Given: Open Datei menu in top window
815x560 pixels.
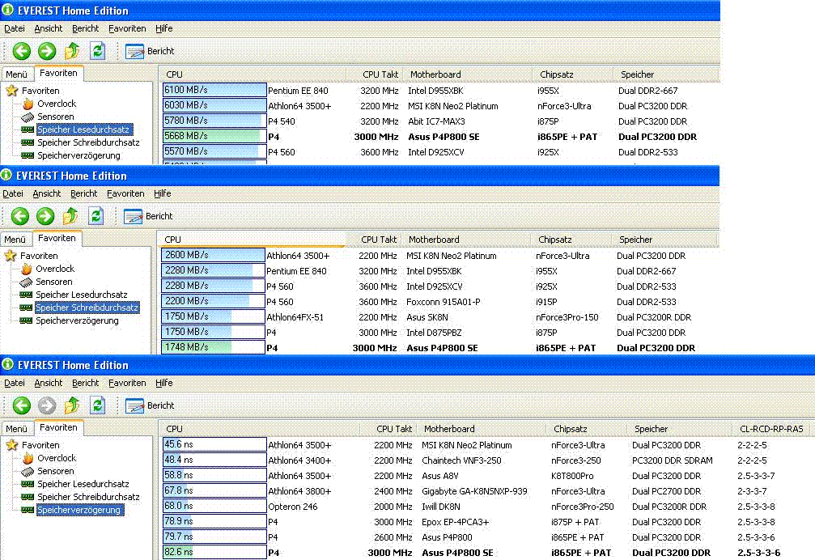Looking at the screenshot, I should 15,28.
